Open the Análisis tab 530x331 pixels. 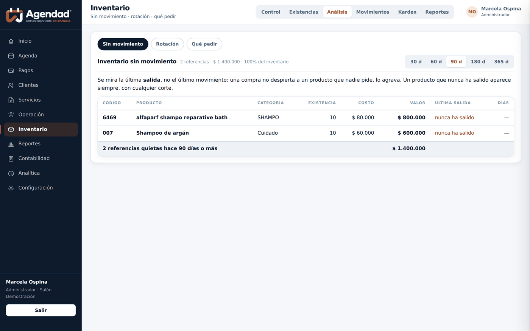(x=337, y=12)
